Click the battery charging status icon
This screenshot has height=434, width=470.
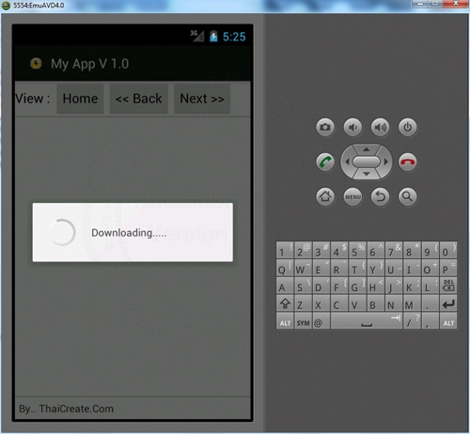click(213, 37)
